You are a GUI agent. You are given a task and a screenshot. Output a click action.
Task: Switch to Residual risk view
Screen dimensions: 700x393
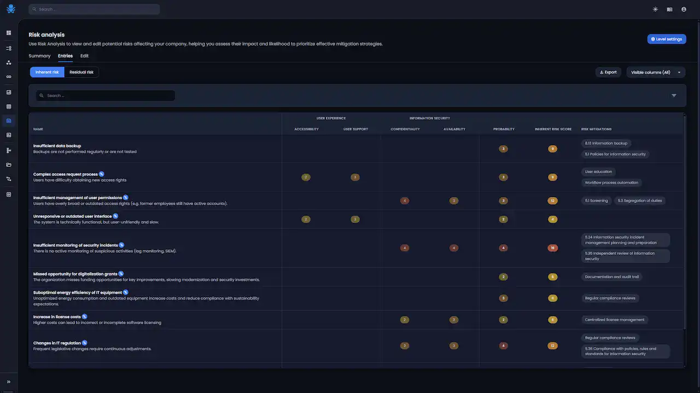tap(81, 72)
